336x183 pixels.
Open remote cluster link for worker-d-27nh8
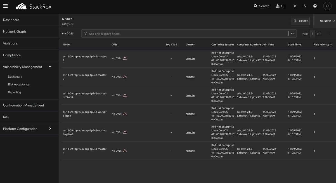190,95
